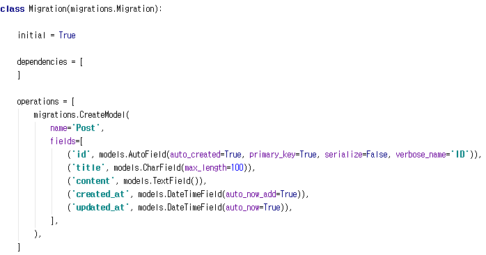Click models.DateTimeField on the created_at line
Screen dimensions: 486x255
(x=180, y=194)
